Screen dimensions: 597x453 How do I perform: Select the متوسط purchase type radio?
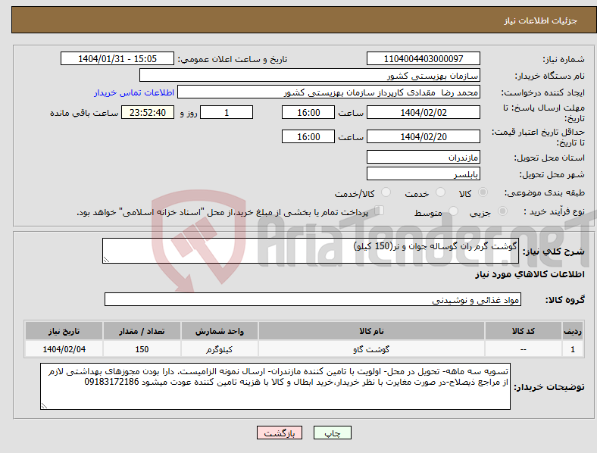click(453, 211)
